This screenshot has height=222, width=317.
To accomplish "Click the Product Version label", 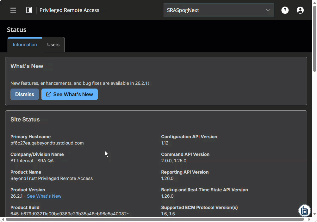I will tap(28, 190).
